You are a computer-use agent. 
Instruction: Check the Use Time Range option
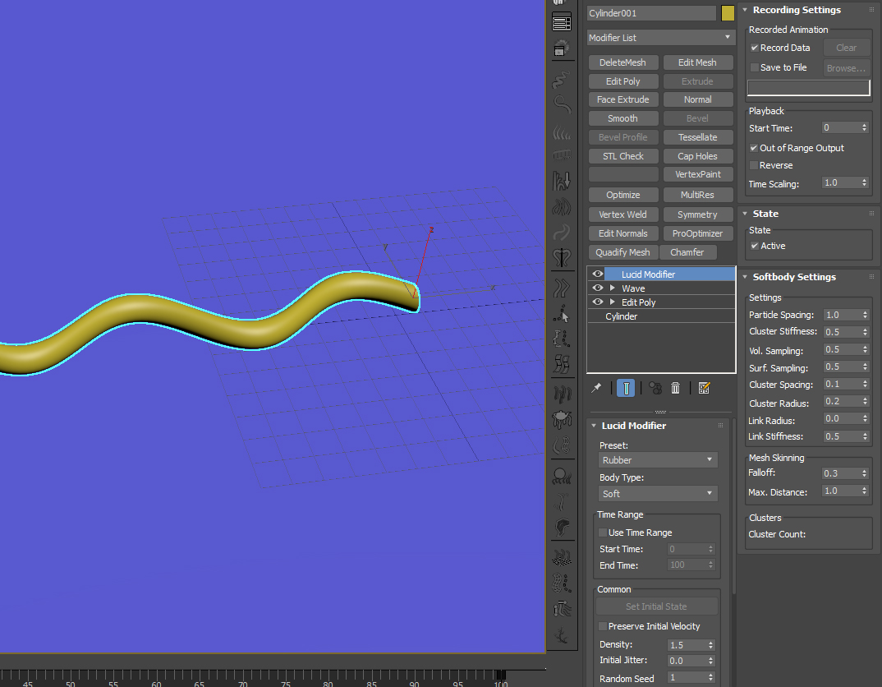tap(603, 533)
